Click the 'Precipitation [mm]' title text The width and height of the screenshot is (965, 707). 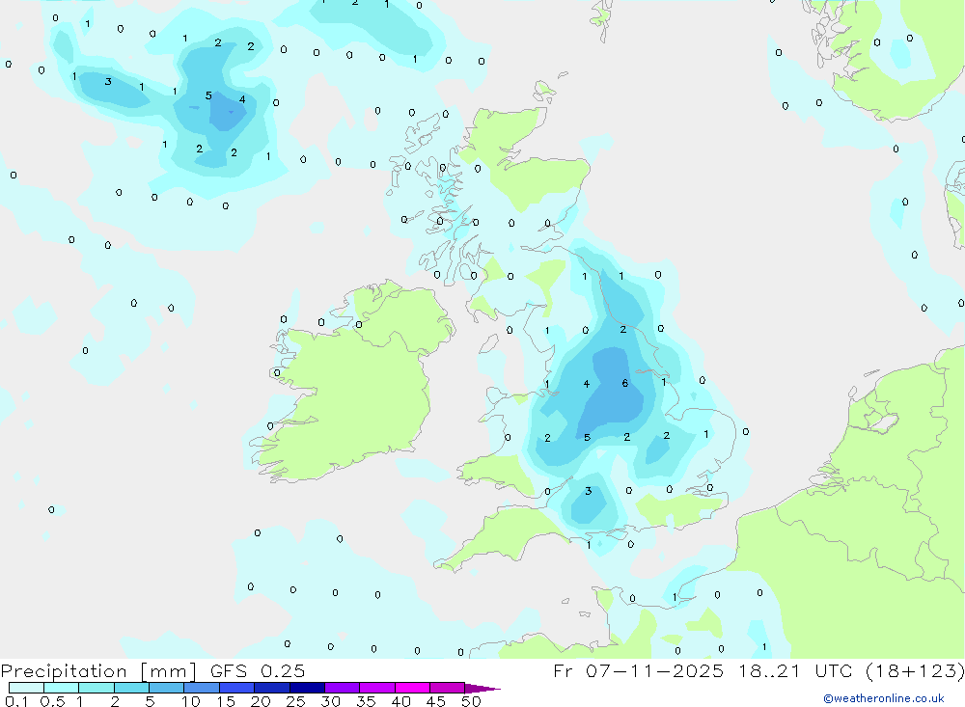(x=98, y=671)
